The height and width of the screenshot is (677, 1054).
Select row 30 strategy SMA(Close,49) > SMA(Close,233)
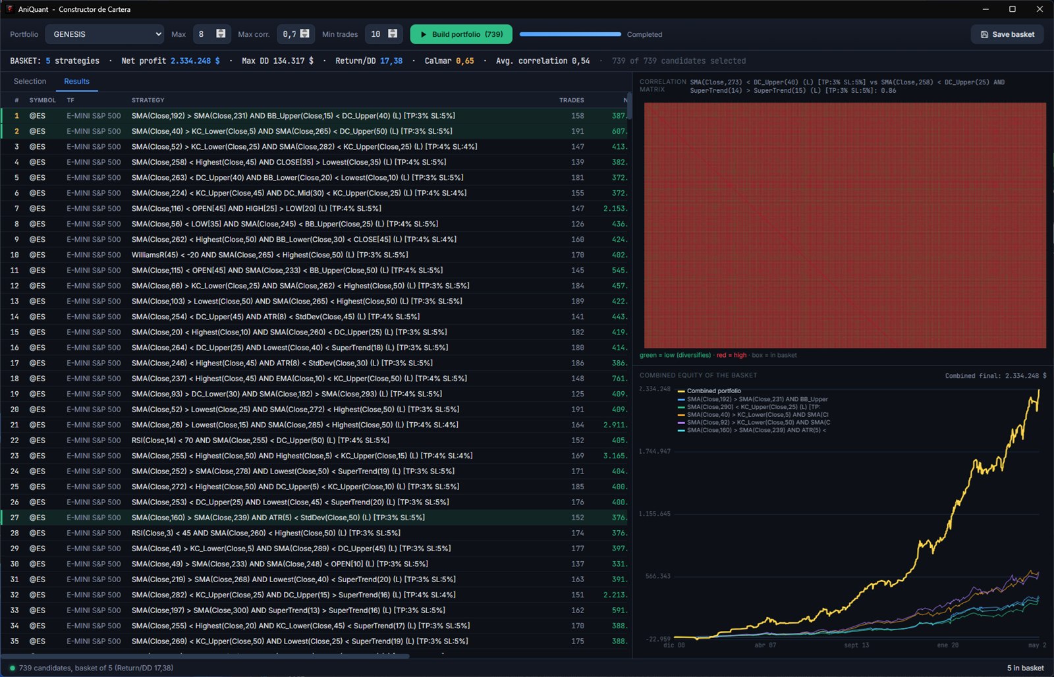pos(314,564)
